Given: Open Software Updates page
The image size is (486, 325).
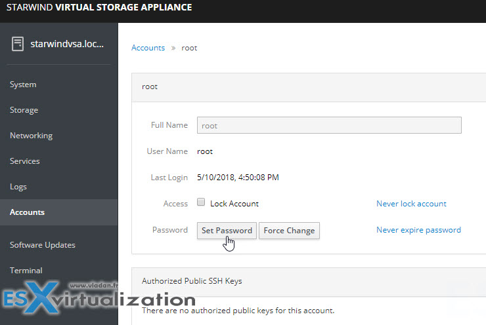Looking at the screenshot, I should (x=43, y=245).
